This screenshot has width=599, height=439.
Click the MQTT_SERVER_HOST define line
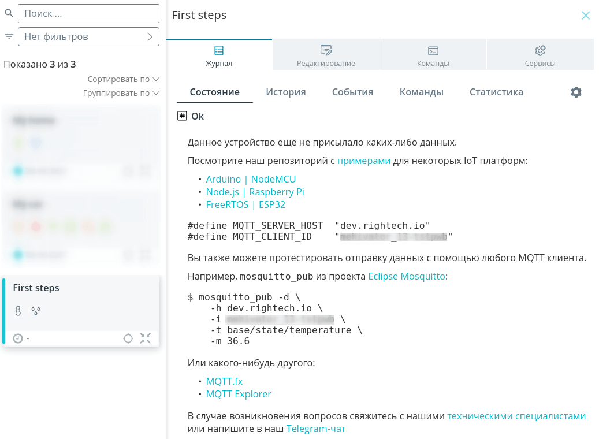[308, 225]
